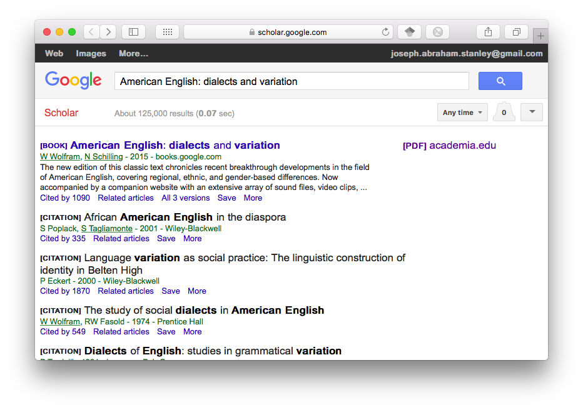The width and height of the screenshot is (583, 410).
Task: Go back with the Safari back arrow
Action: point(91,32)
